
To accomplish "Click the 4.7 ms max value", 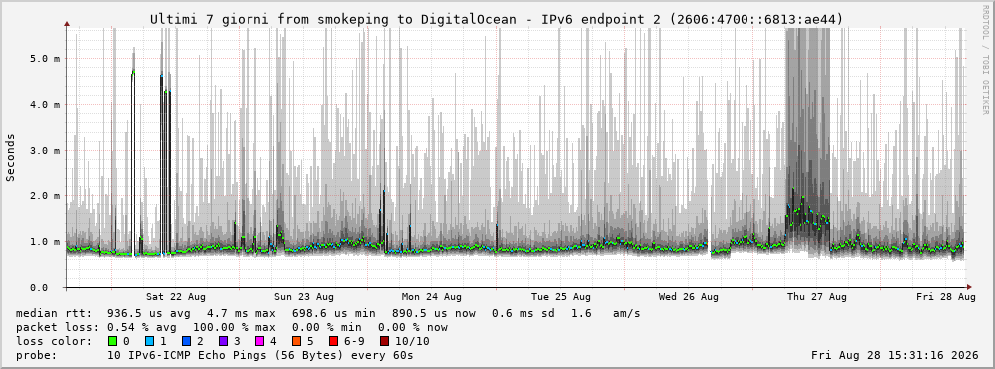I will tap(241, 314).
